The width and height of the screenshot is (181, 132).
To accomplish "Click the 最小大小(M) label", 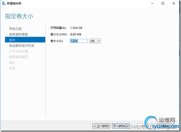I will (x=59, y=34).
